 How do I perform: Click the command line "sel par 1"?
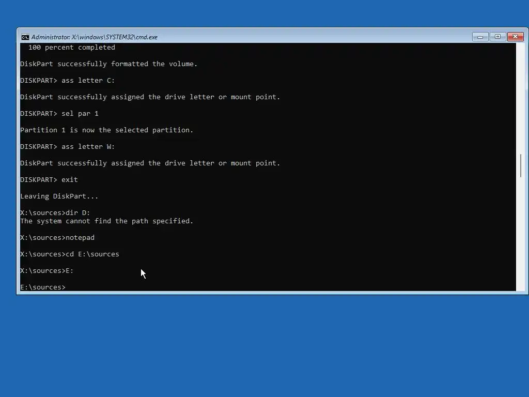[59, 114]
